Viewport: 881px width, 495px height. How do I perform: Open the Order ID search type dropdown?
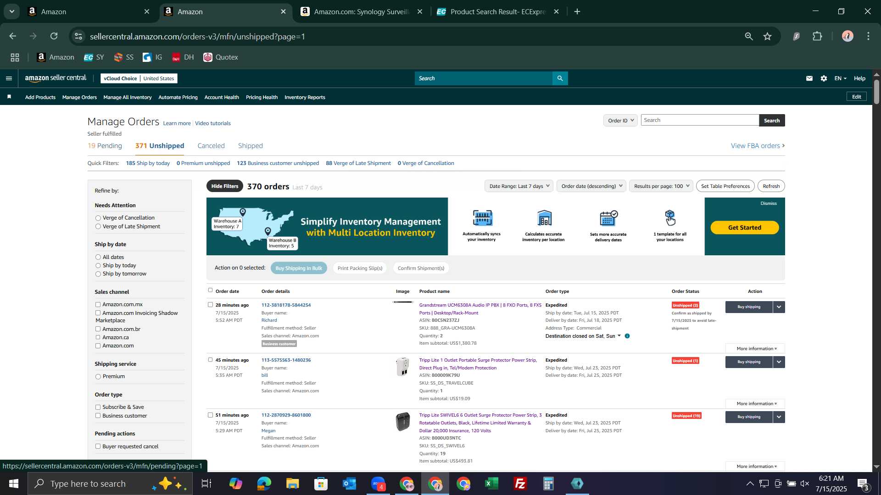coord(620,121)
